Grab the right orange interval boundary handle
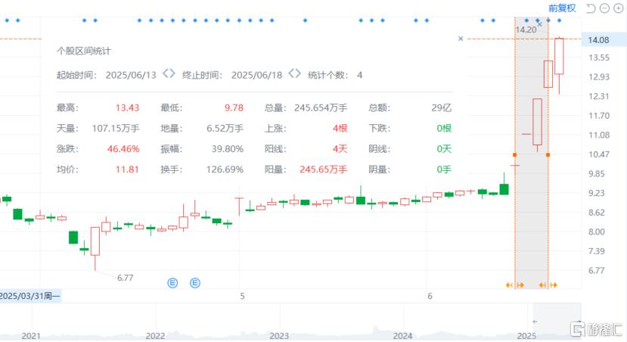Image resolution: width=627 pixels, height=342 pixels. pyautogui.click(x=548, y=155)
